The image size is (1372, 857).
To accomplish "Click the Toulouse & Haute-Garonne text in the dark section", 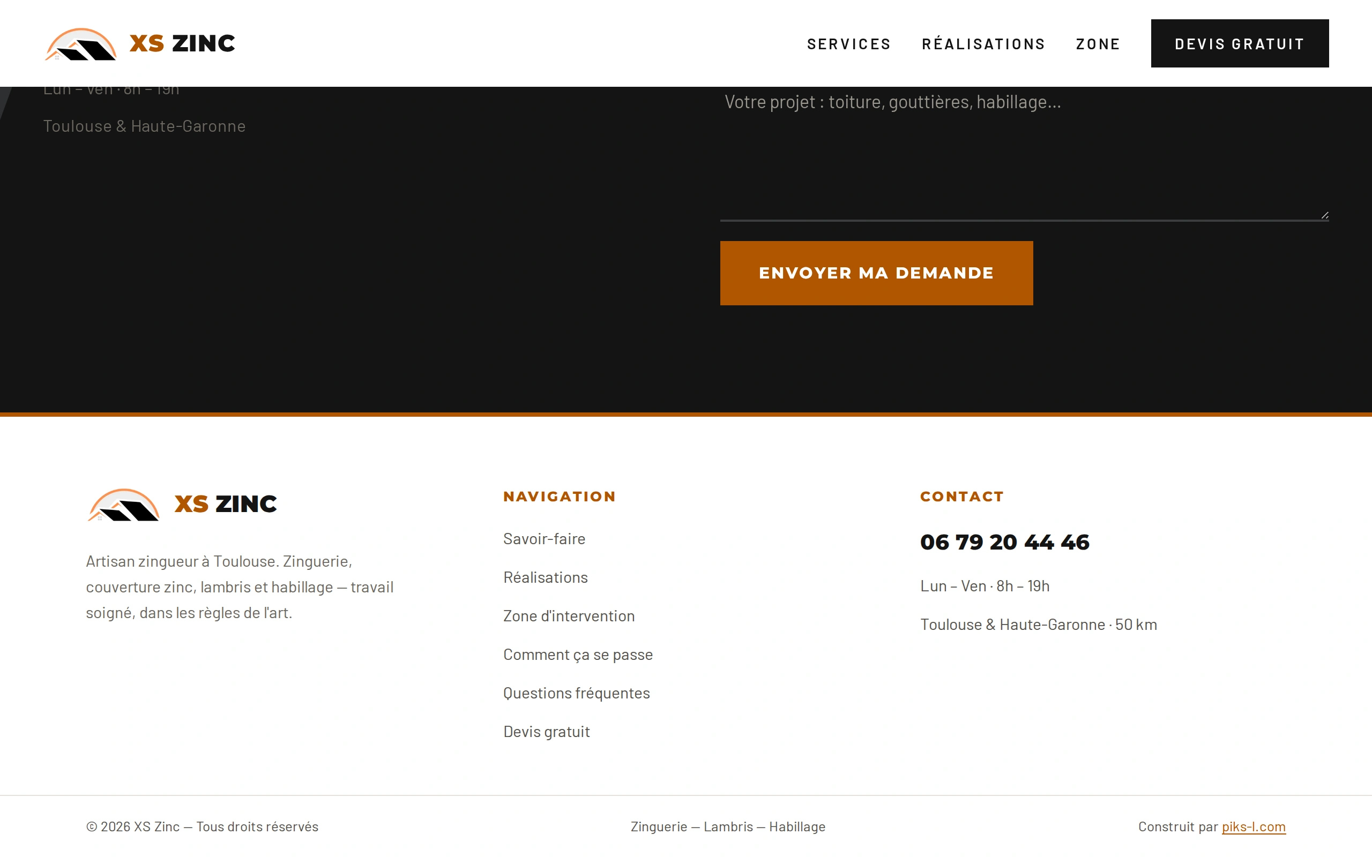I will tap(145, 126).
